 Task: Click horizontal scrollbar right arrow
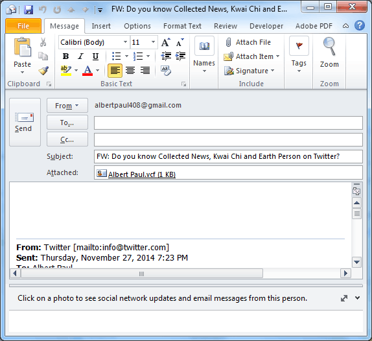click(345, 274)
